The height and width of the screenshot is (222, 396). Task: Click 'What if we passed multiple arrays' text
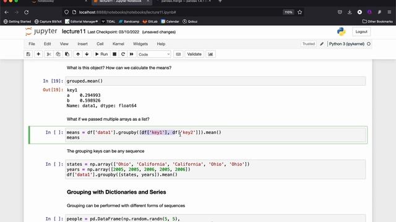tap(108, 119)
